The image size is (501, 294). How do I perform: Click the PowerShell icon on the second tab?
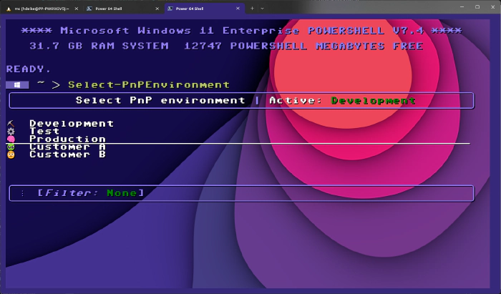88,7
